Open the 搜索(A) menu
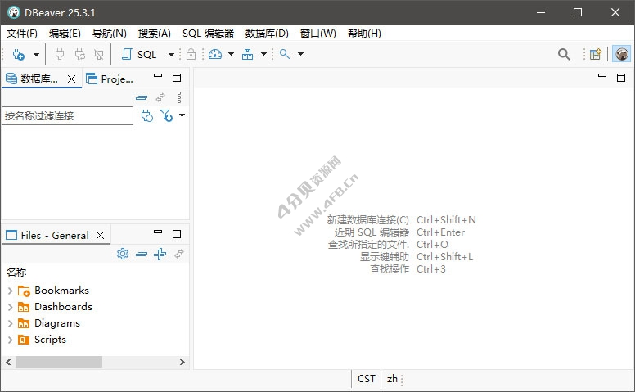The width and height of the screenshot is (635, 392). click(155, 34)
